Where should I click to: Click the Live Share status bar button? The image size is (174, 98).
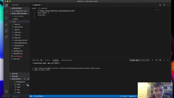39,96
